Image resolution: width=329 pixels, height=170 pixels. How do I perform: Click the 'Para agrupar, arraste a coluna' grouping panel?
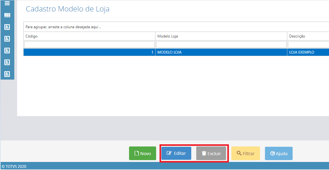click(176, 27)
